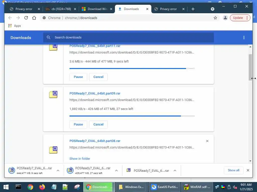
Task: Open POSReady7_EVAL_64bit.part08.rar link
Action: click(x=95, y=141)
